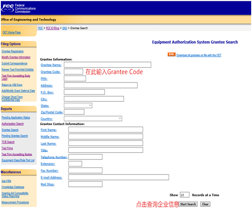Open the State dropdown
Screen dimensions: 252x213
[78, 105]
